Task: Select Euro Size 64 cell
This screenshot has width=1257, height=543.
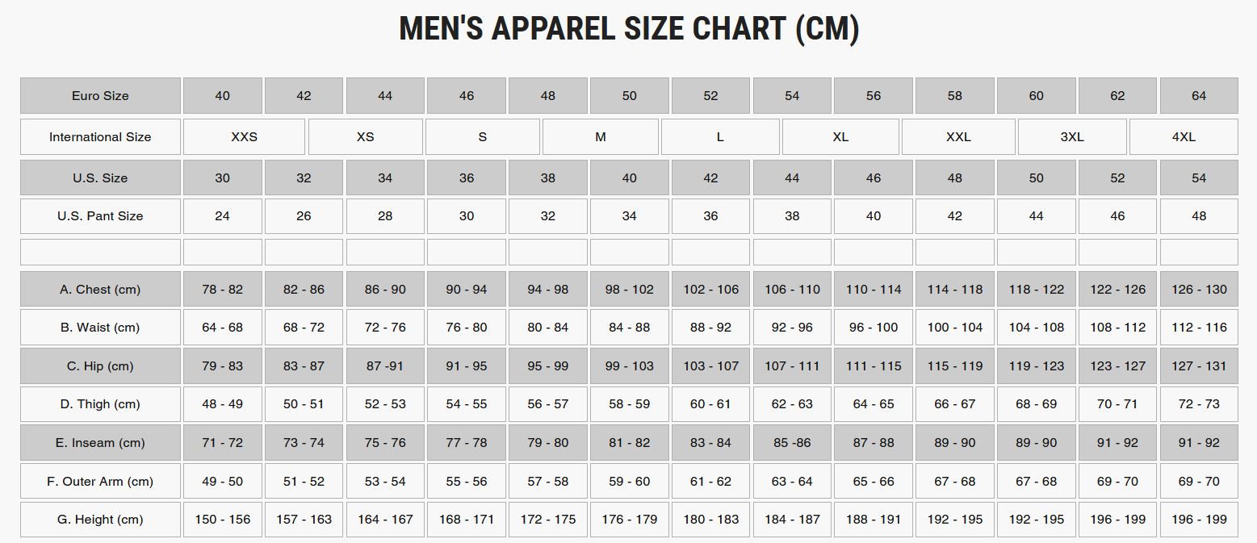Action: (x=1199, y=96)
